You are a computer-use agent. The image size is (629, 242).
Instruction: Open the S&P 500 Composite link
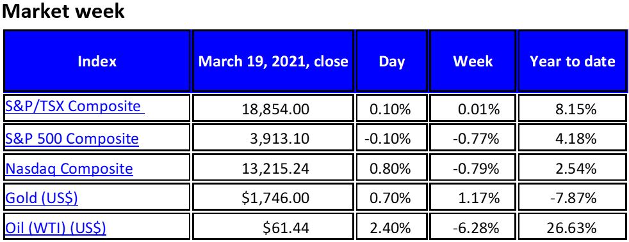(72, 139)
